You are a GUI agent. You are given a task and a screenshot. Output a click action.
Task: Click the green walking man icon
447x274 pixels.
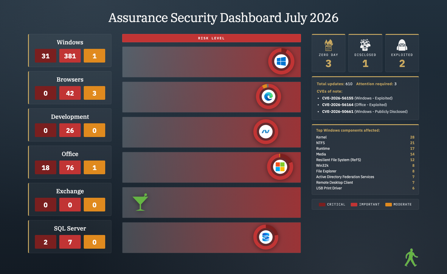(411, 258)
